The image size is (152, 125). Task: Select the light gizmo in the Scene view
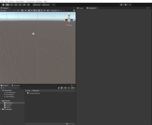[x=33, y=34]
